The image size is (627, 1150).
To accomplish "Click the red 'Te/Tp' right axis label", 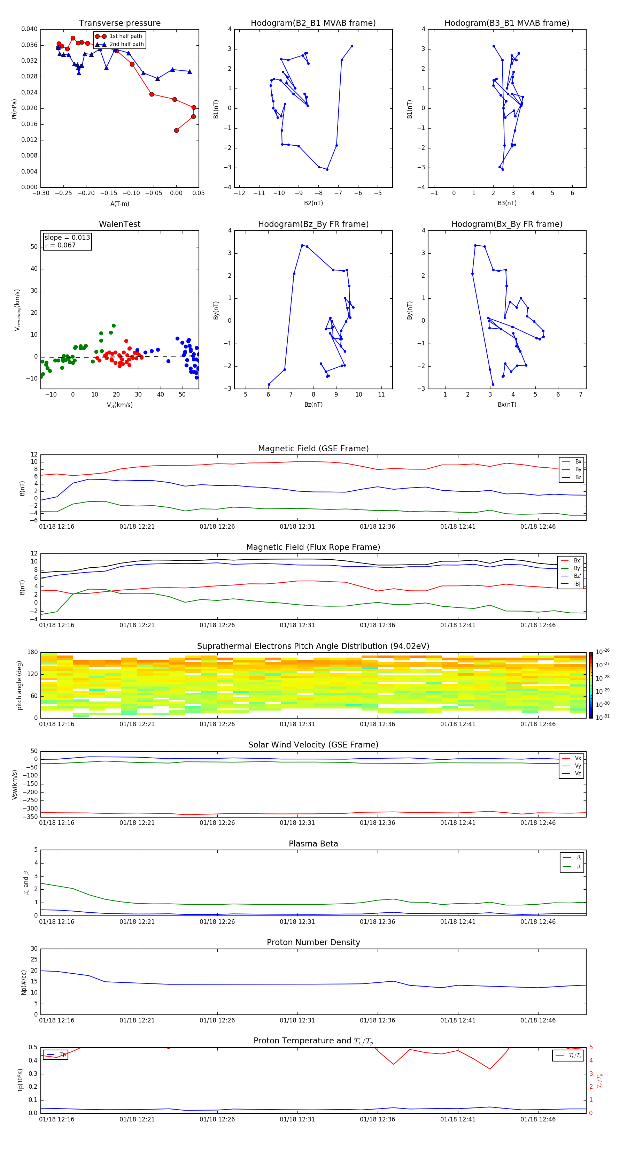I will 600,1080.
